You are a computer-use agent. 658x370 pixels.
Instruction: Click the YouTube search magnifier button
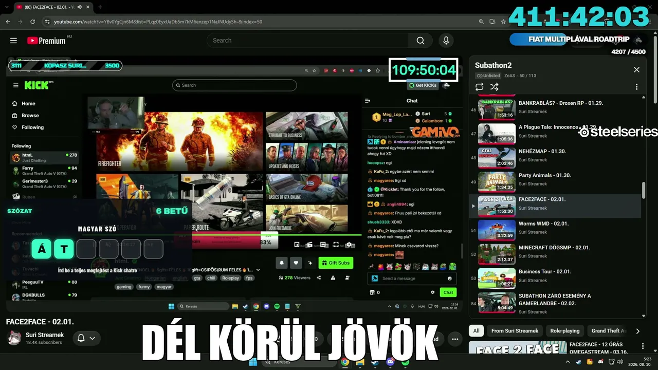click(421, 41)
